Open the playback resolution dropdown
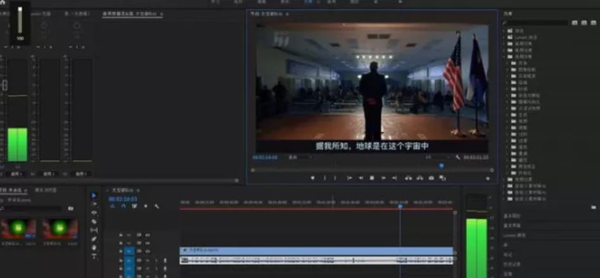600x278 pixels. pyautogui.click(x=437, y=157)
